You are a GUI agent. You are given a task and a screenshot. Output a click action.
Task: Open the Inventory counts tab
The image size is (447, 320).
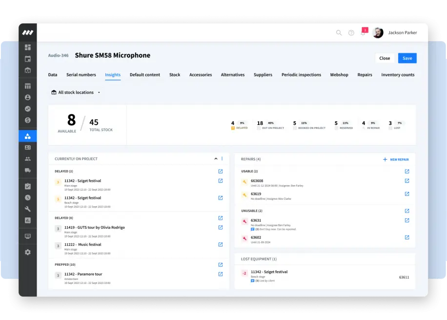(398, 75)
